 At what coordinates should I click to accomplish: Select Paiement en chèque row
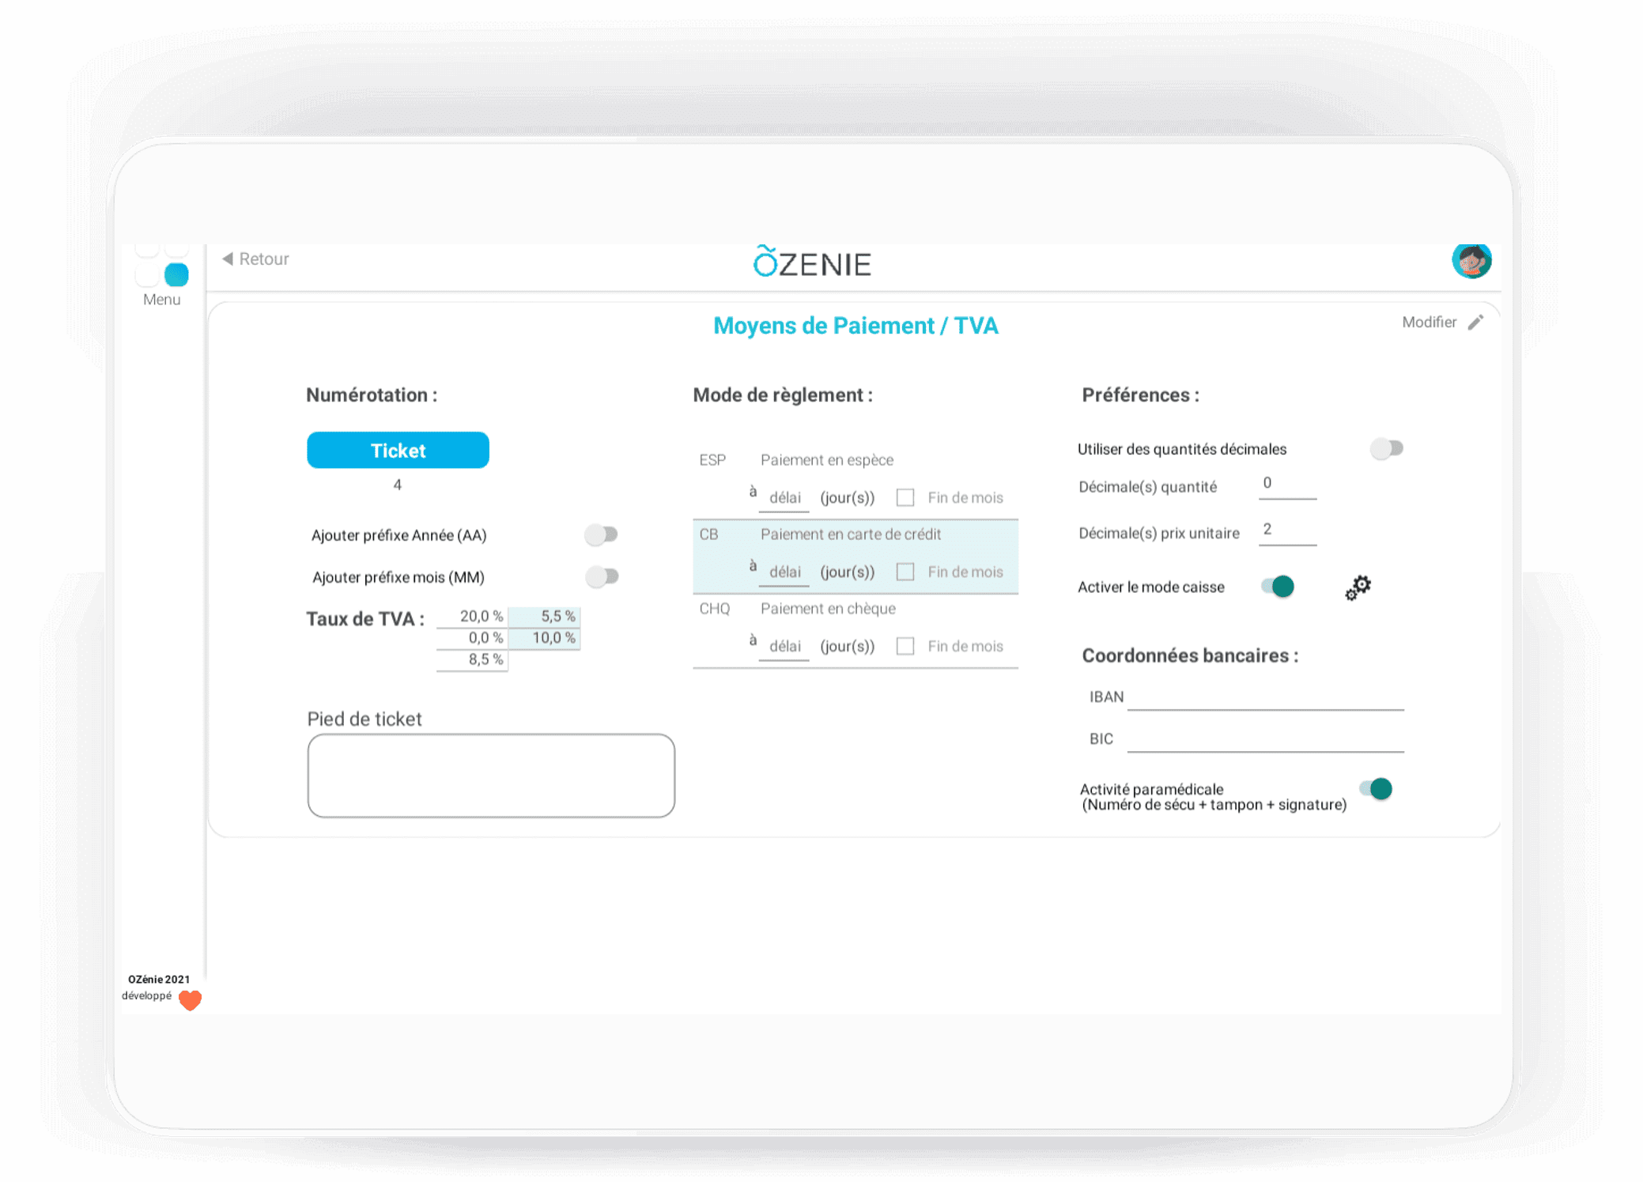[x=855, y=630]
